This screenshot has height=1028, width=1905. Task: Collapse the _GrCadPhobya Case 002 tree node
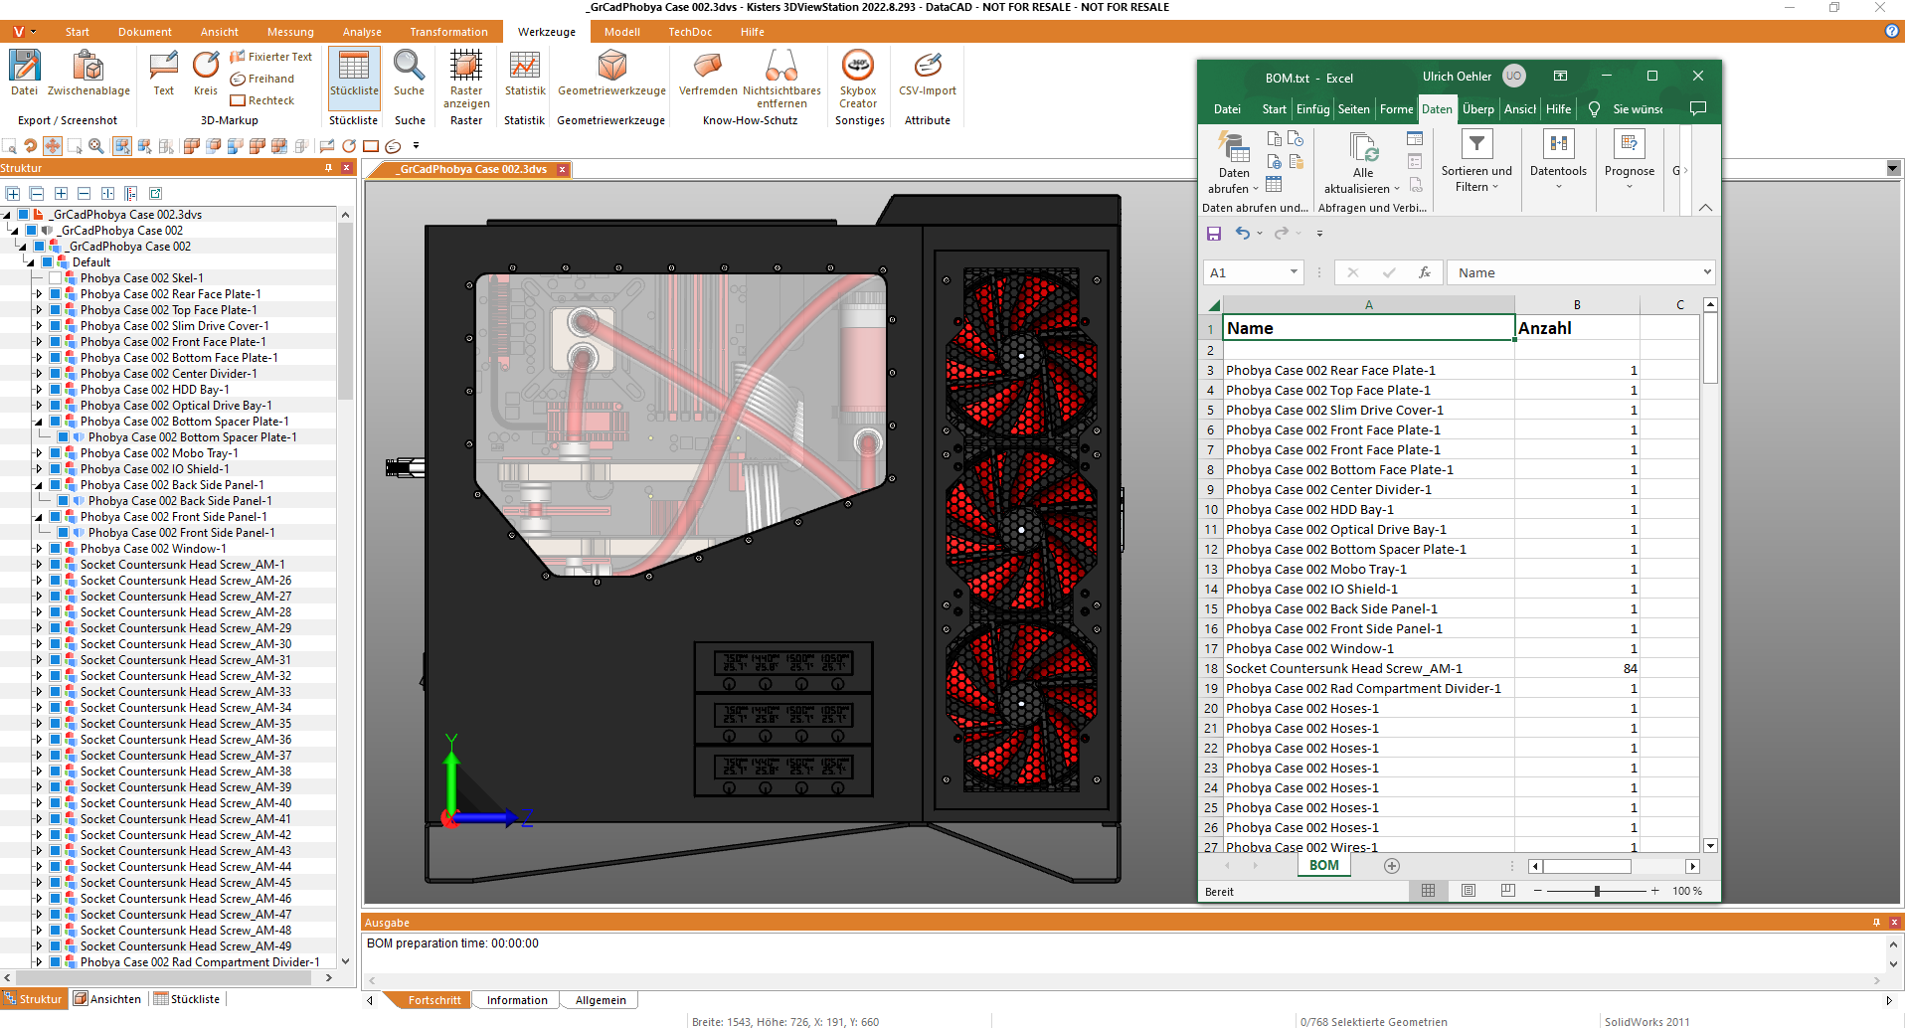[x=14, y=230]
